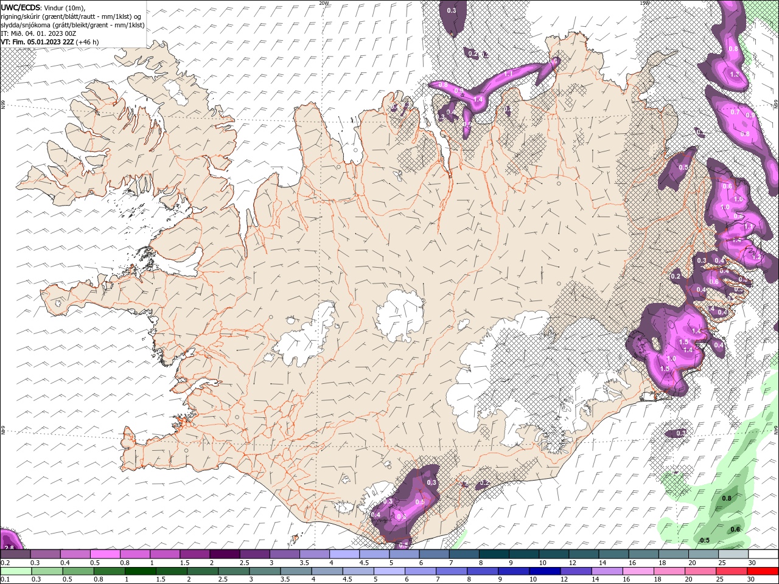The height and width of the screenshot is (584, 779).
Task: Click the 0.7 snowfall value off the northeast coast
Action: click(x=735, y=112)
